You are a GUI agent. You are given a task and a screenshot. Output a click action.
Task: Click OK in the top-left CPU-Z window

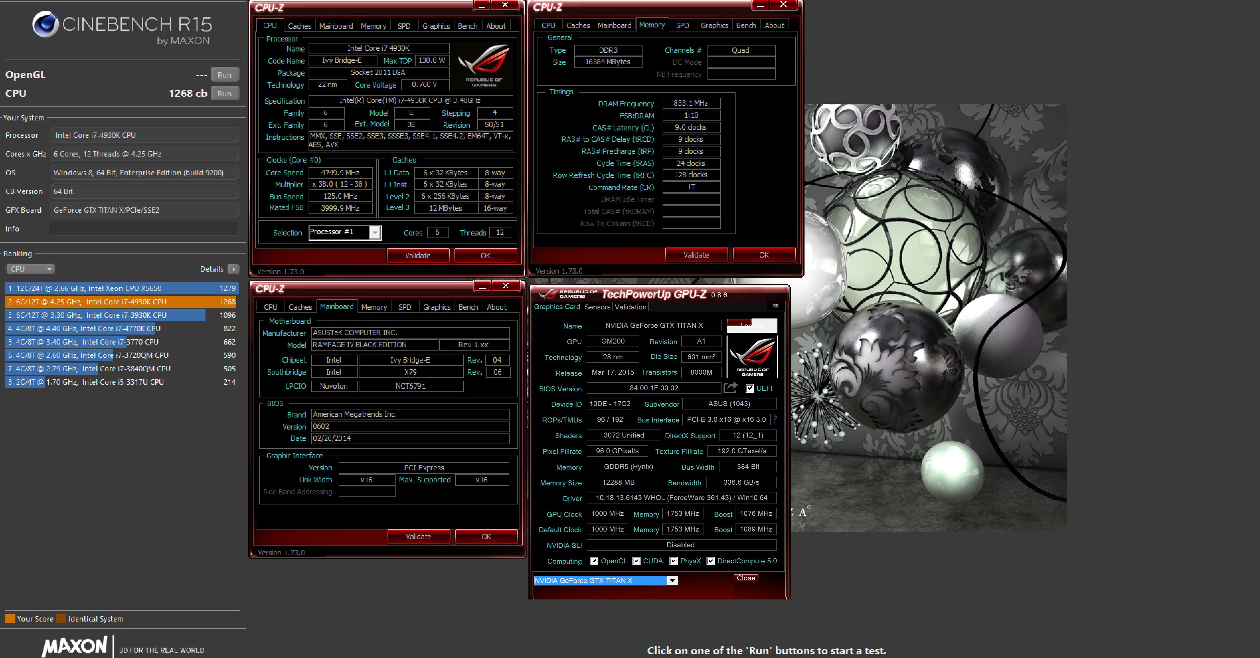[485, 256]
